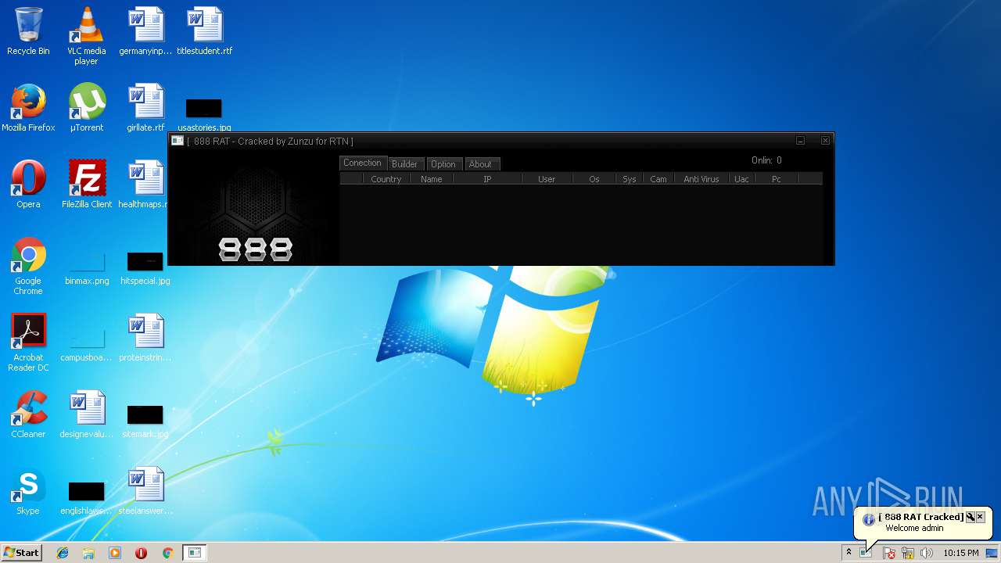
Task: Sort connections by Country column
Action: [386, 179]
